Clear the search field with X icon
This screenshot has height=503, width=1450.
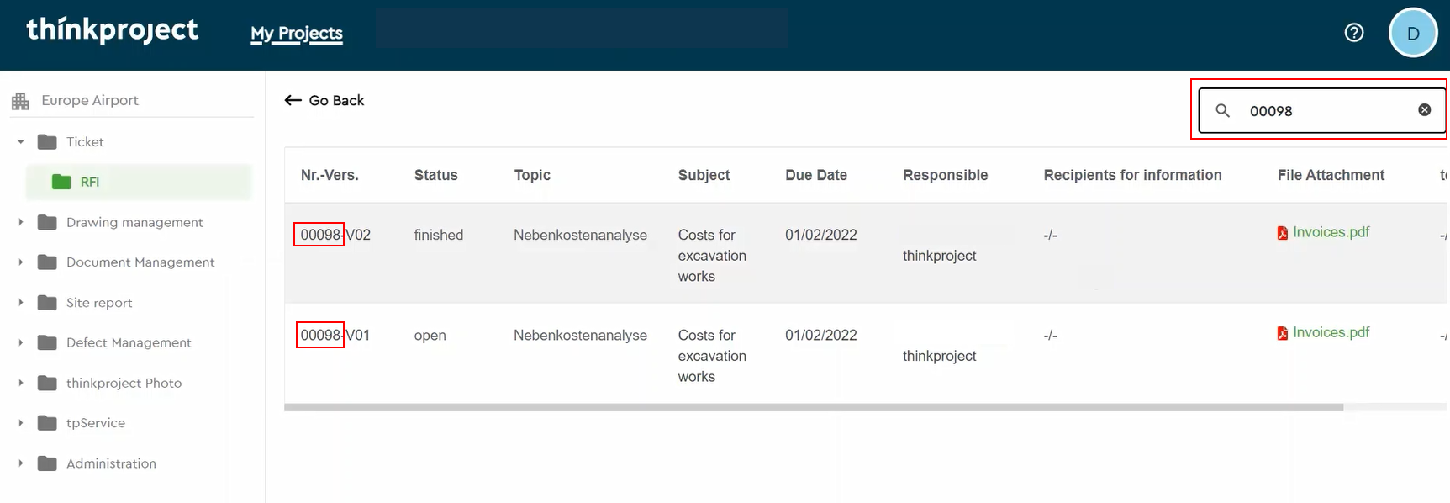tap(1424, 110)
